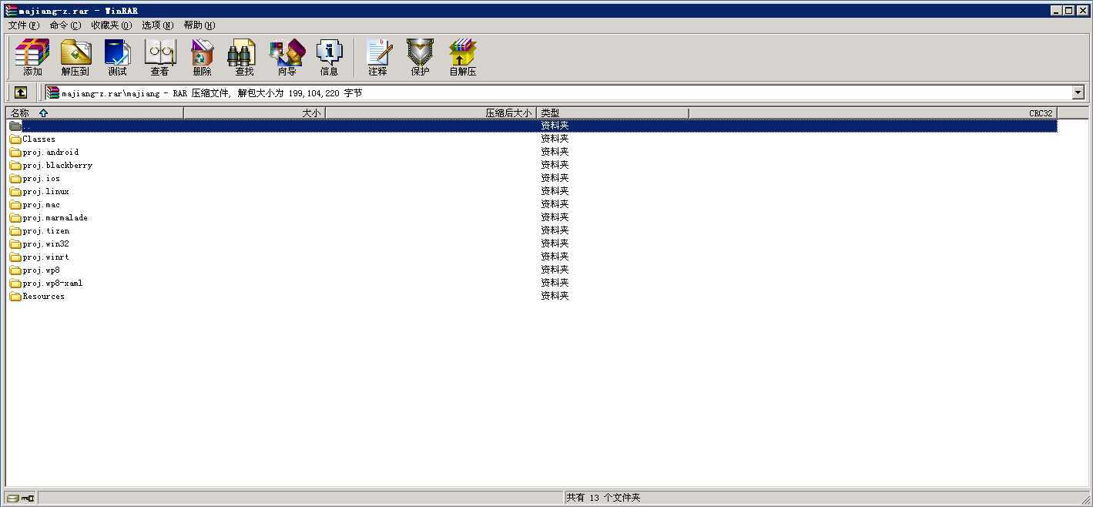Click the 注释 (Comment) toolbar icon

377,58
